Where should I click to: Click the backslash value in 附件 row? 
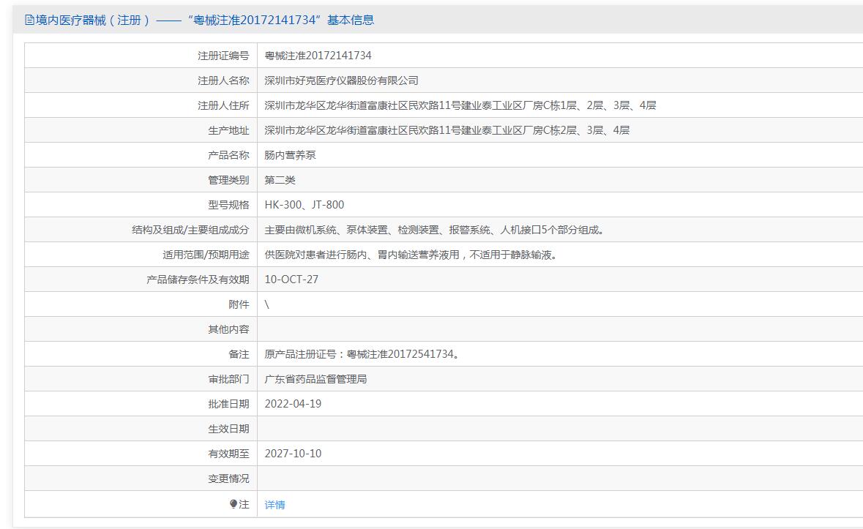click(x=267, y=304)
